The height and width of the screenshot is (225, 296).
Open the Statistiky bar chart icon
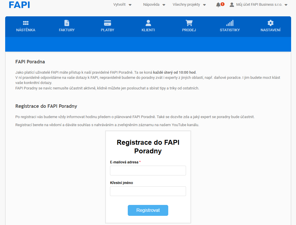coord(230,23)
